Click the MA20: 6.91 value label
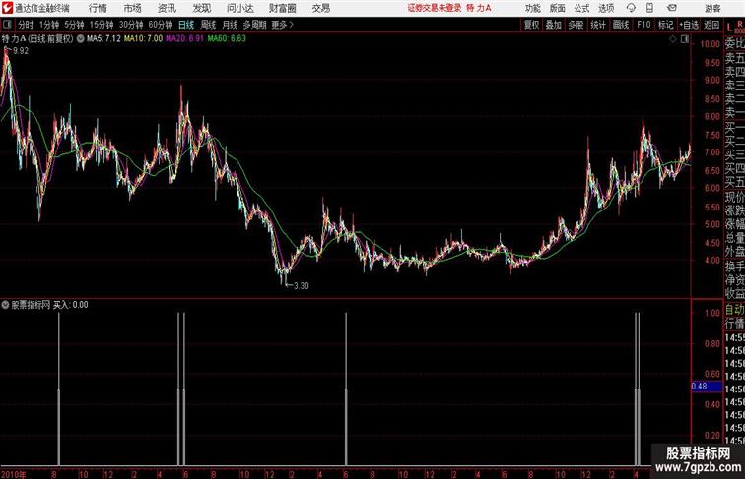This screenshot has height=479, width=745. tap(184, 39)
